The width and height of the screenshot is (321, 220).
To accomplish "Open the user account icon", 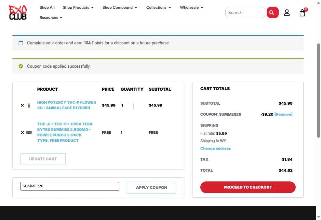I will click(287, 13).
